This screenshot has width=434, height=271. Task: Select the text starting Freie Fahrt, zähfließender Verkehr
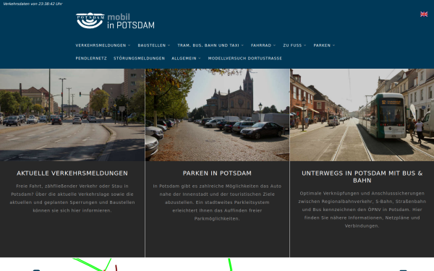click(x=72, y=198)
